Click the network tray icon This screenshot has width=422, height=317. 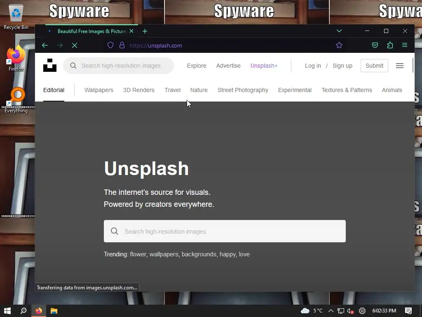point(341,311)
